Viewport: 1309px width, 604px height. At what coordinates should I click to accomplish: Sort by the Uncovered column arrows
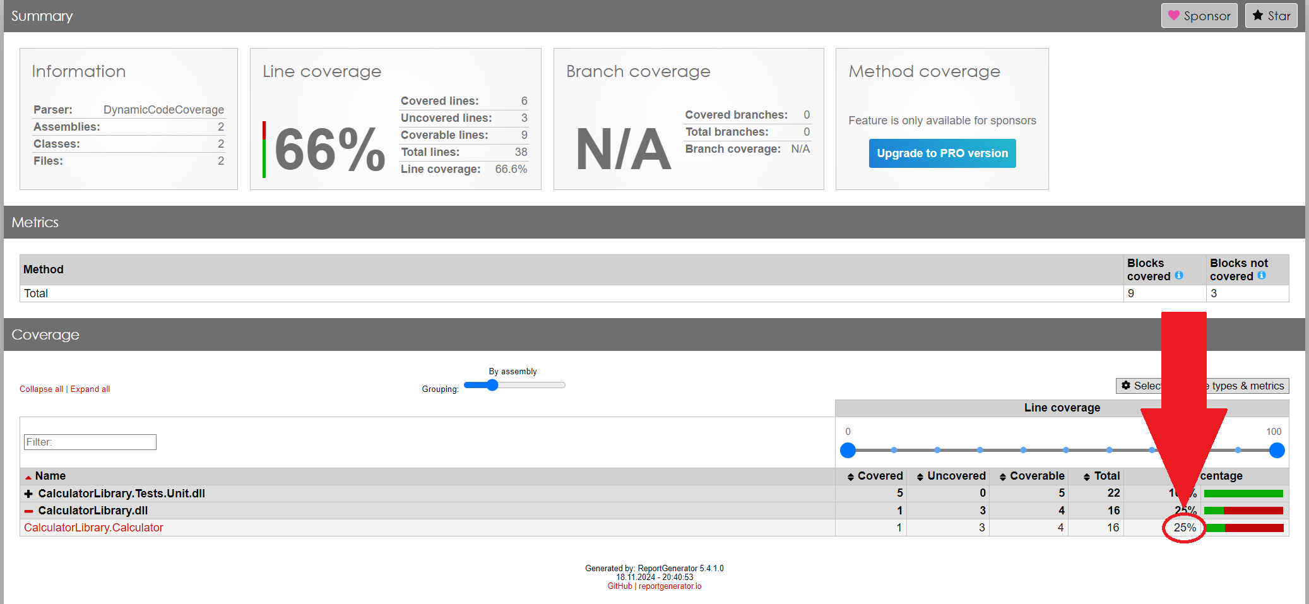[920, 477]
